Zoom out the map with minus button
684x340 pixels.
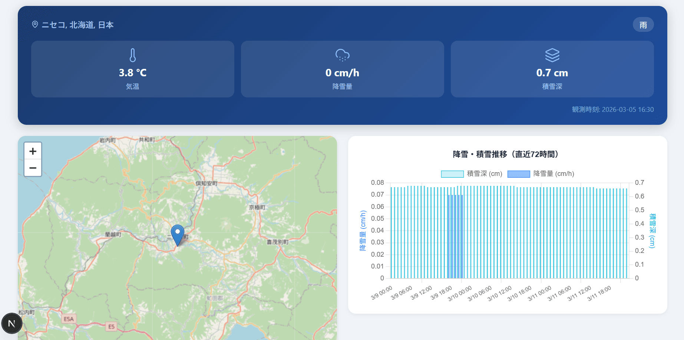pos(33,168)
